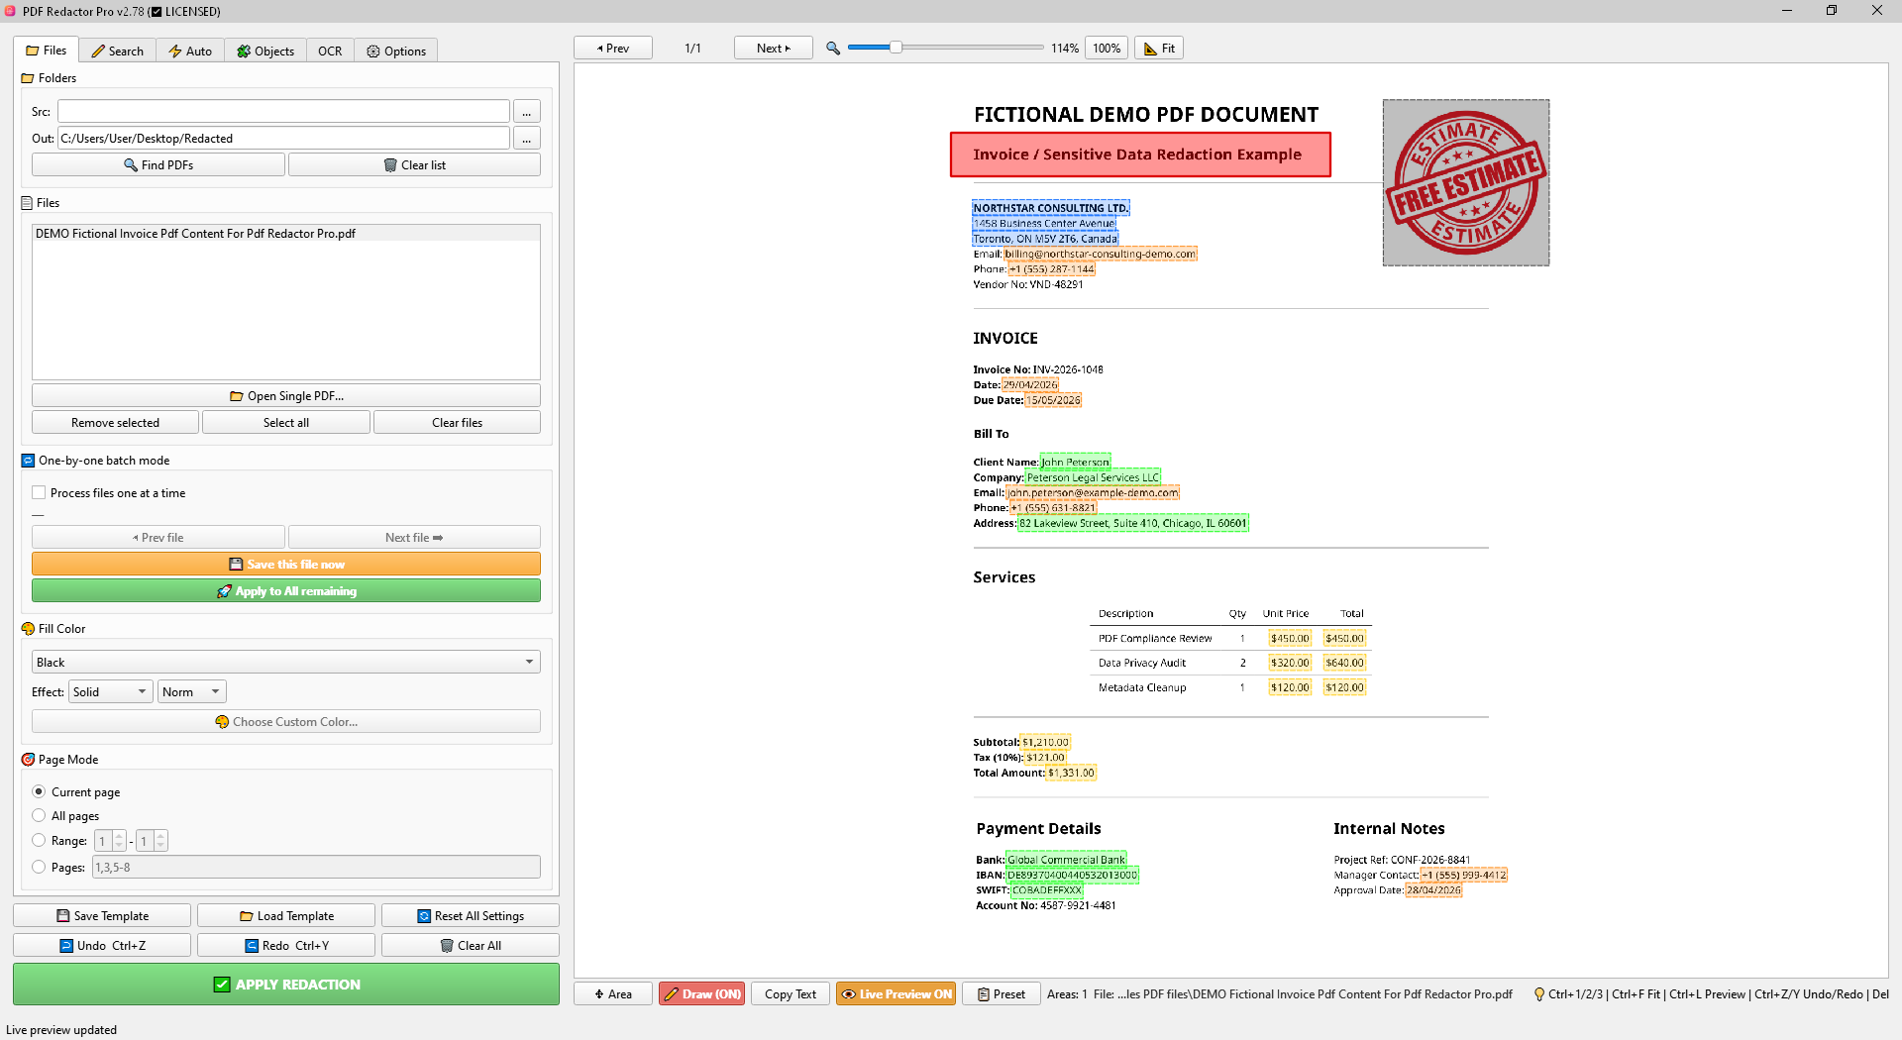Click Load Template button

click(286, 915)
